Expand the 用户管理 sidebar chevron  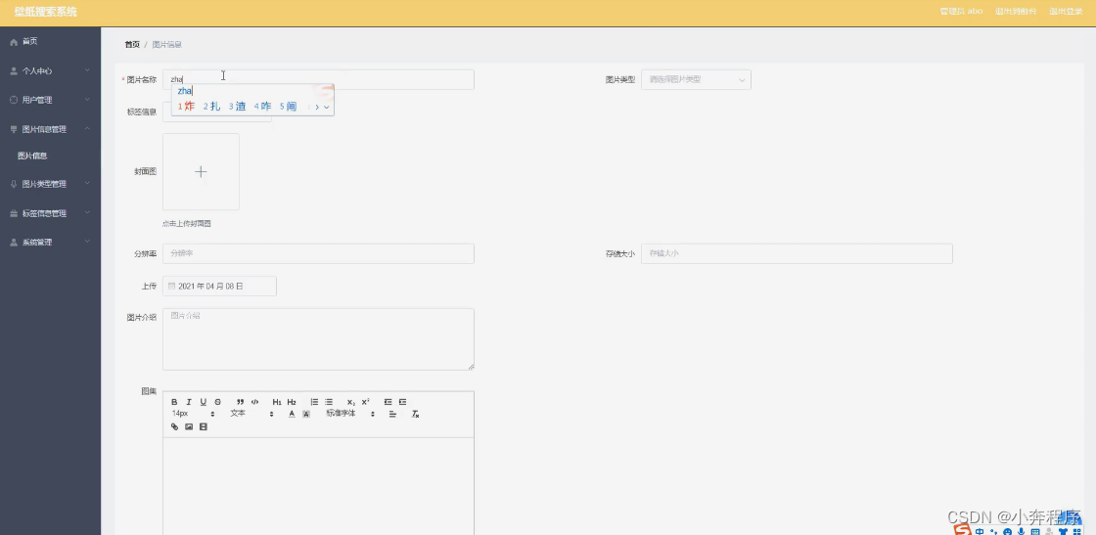(87, 100)
